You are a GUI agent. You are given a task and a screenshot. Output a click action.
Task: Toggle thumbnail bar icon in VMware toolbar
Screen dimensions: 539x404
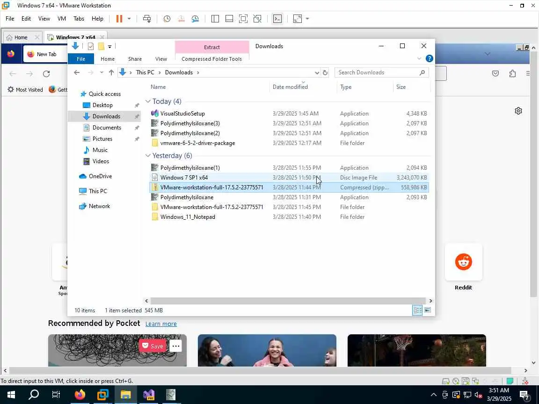(x=229, y=19)
